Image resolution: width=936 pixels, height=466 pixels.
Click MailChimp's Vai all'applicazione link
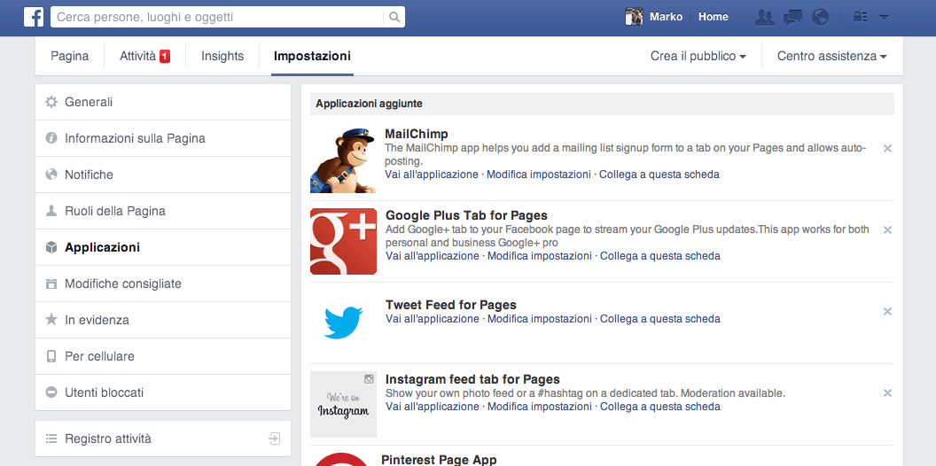(432, 175)
